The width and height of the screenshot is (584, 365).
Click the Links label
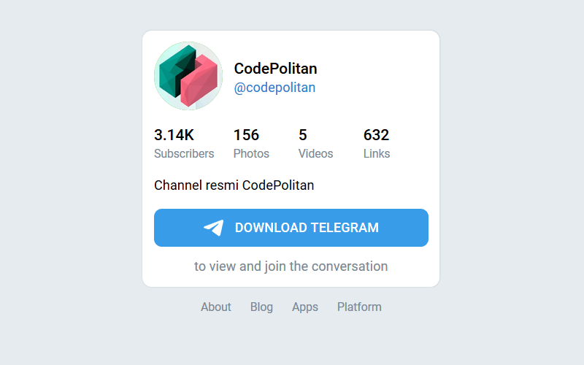pyautogui.click(x=377, y=153)
